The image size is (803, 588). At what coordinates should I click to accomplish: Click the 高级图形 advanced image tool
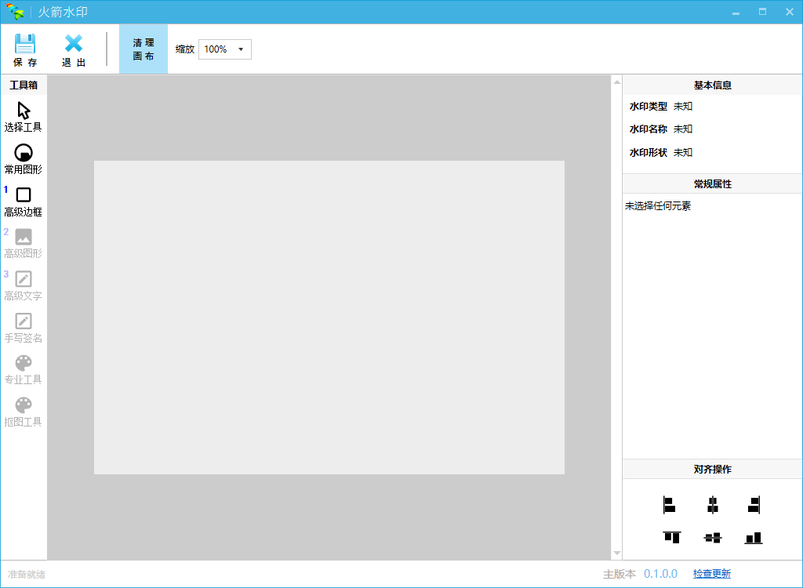coord(24,243)
